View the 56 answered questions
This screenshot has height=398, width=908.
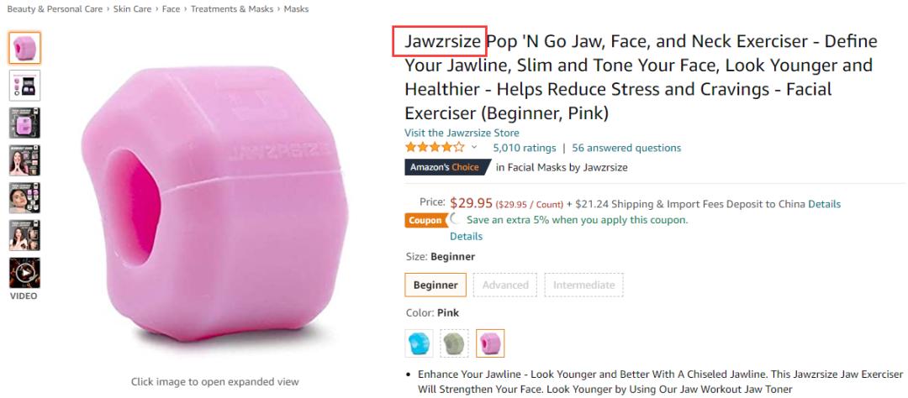click(626, 148)
